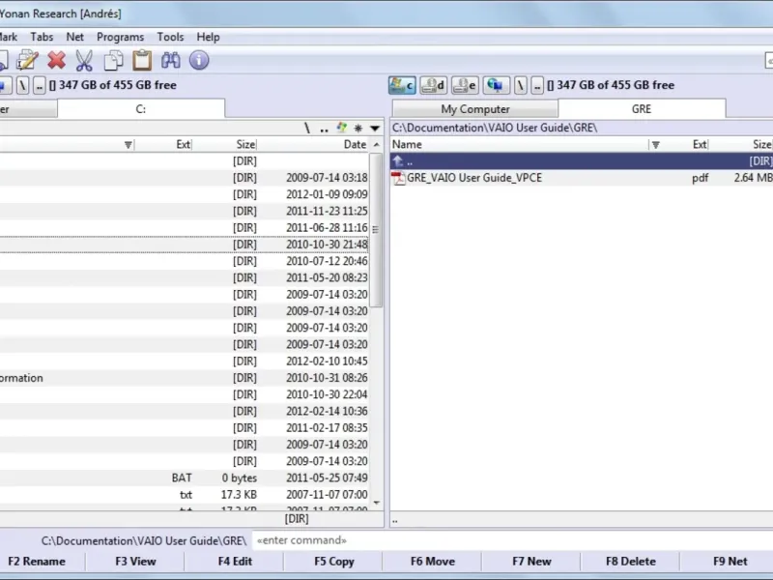Open favorites asterisk in left path bar
Viewport: 773px width, 580px height.
pyautogui.click(x=358, y=129)
